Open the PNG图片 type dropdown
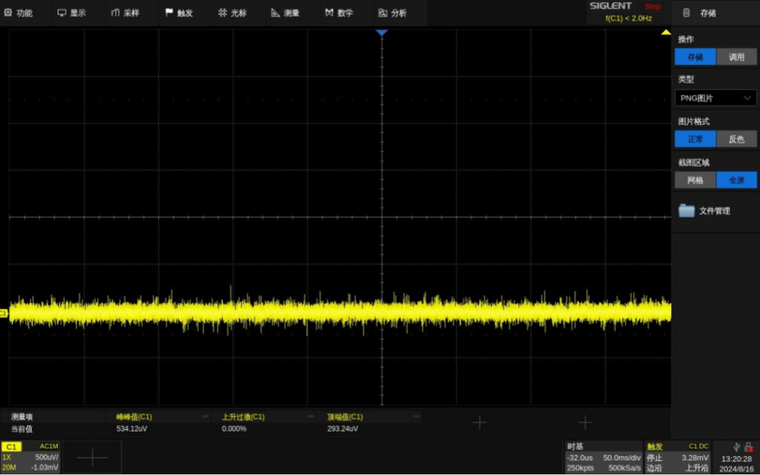 (716, 98)
